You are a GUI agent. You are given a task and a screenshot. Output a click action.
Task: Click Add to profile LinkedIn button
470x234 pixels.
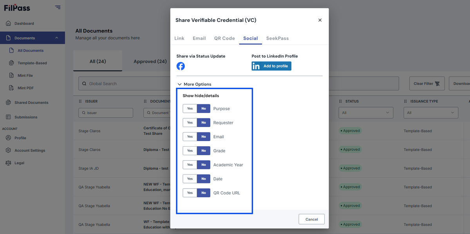click(x=271, y=66)
